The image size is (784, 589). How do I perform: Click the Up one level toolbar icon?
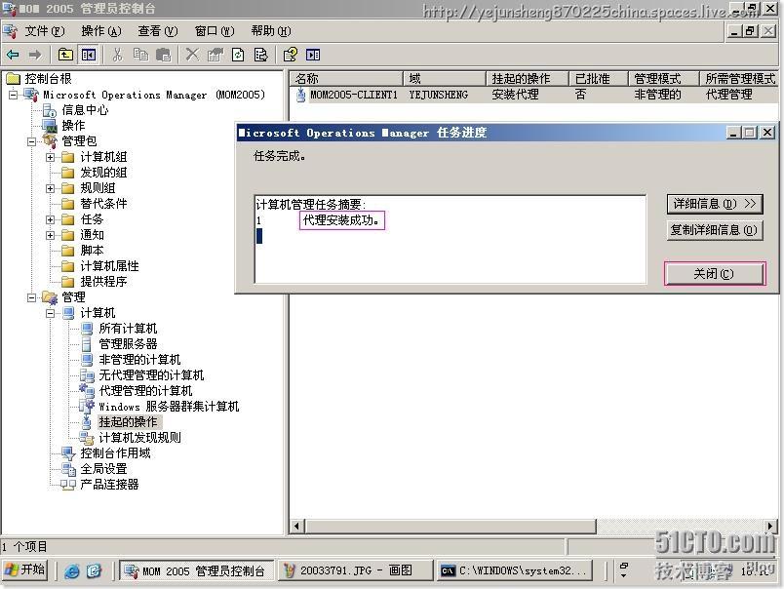coord(65,55)
